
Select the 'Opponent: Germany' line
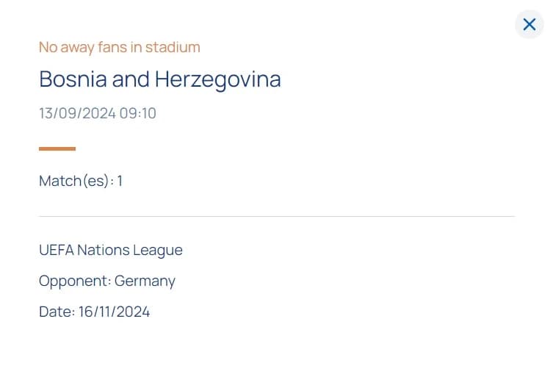tap(107, 281)
